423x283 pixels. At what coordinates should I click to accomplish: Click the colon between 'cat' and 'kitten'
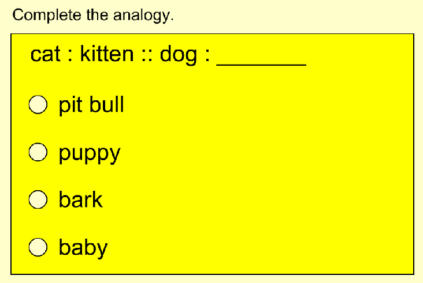(x=70, y=56)
